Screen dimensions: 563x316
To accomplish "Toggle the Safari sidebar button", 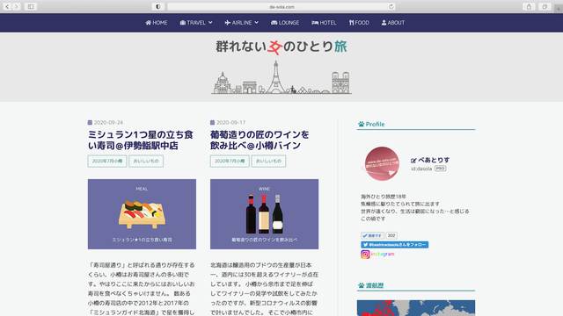I will tap(31, 6).
